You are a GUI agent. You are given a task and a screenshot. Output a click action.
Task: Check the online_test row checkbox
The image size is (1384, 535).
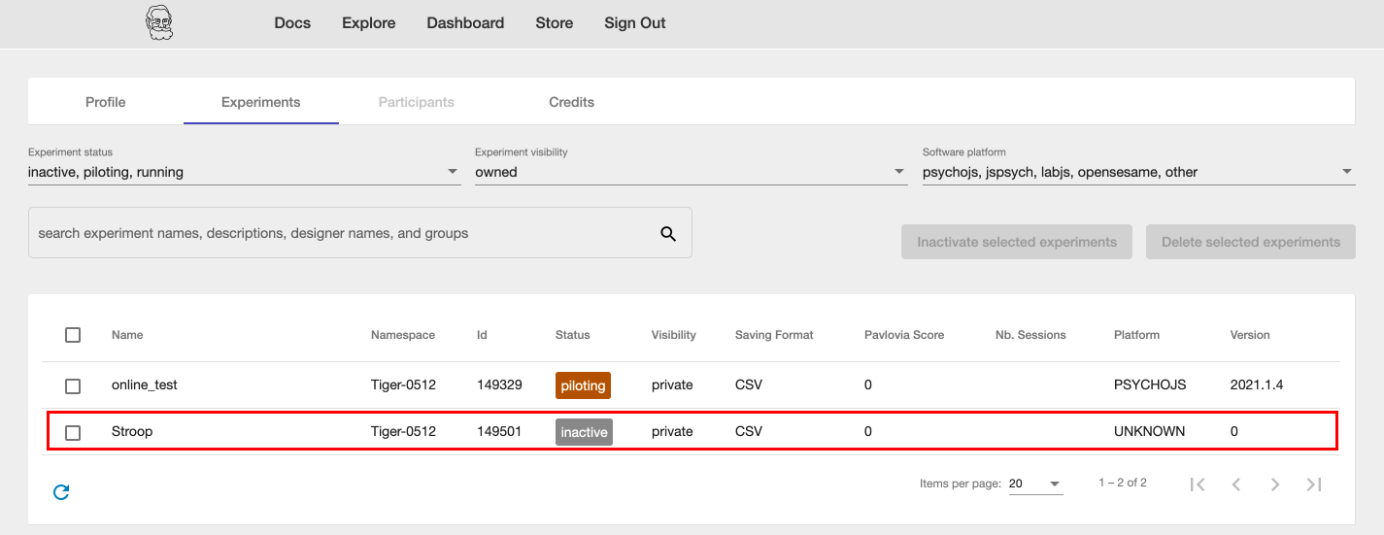[x=73, y=385]
